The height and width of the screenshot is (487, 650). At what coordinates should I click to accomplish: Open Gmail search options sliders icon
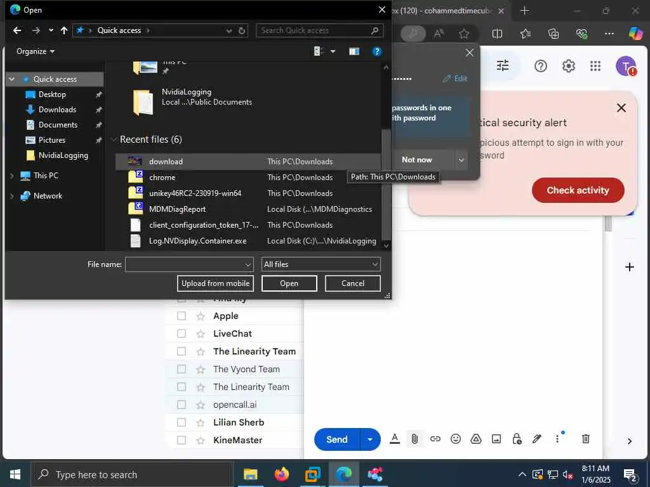coord(503,65)
